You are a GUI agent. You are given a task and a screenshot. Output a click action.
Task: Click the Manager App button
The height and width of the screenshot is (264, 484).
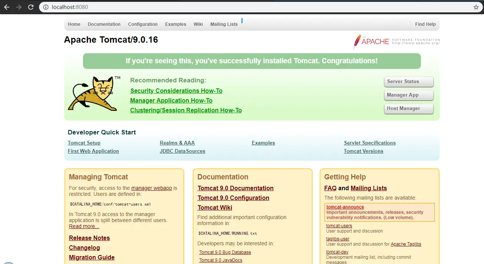tap(409, 95)
